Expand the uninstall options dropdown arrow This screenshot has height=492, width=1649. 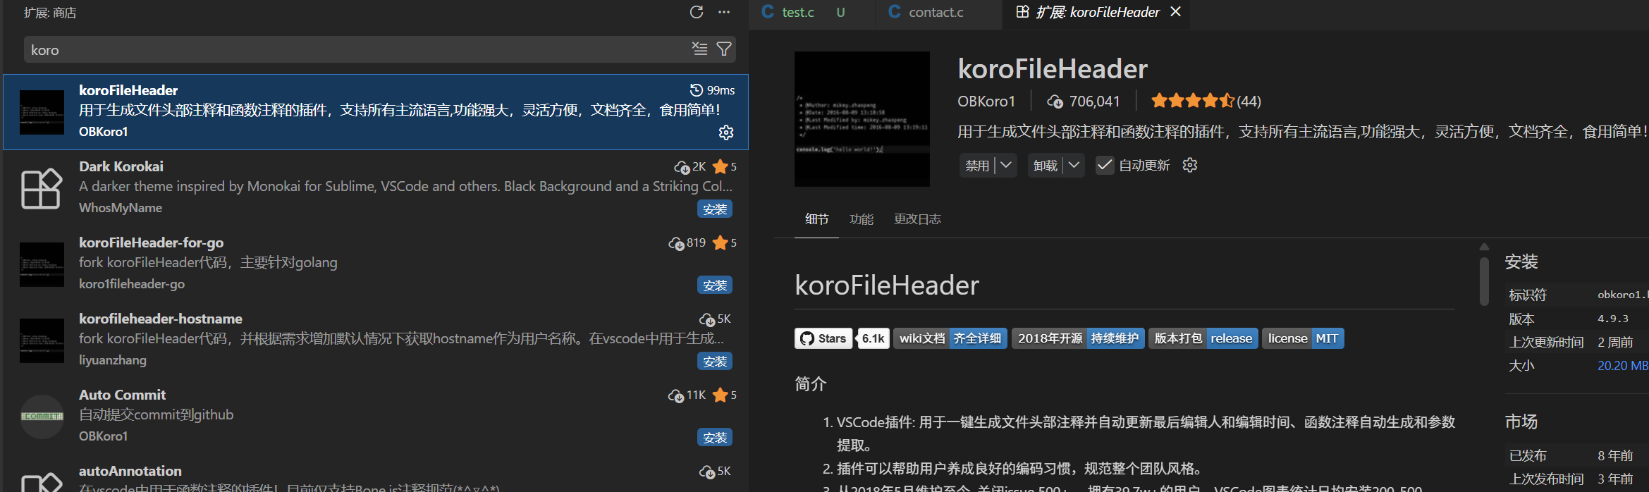1074,165
